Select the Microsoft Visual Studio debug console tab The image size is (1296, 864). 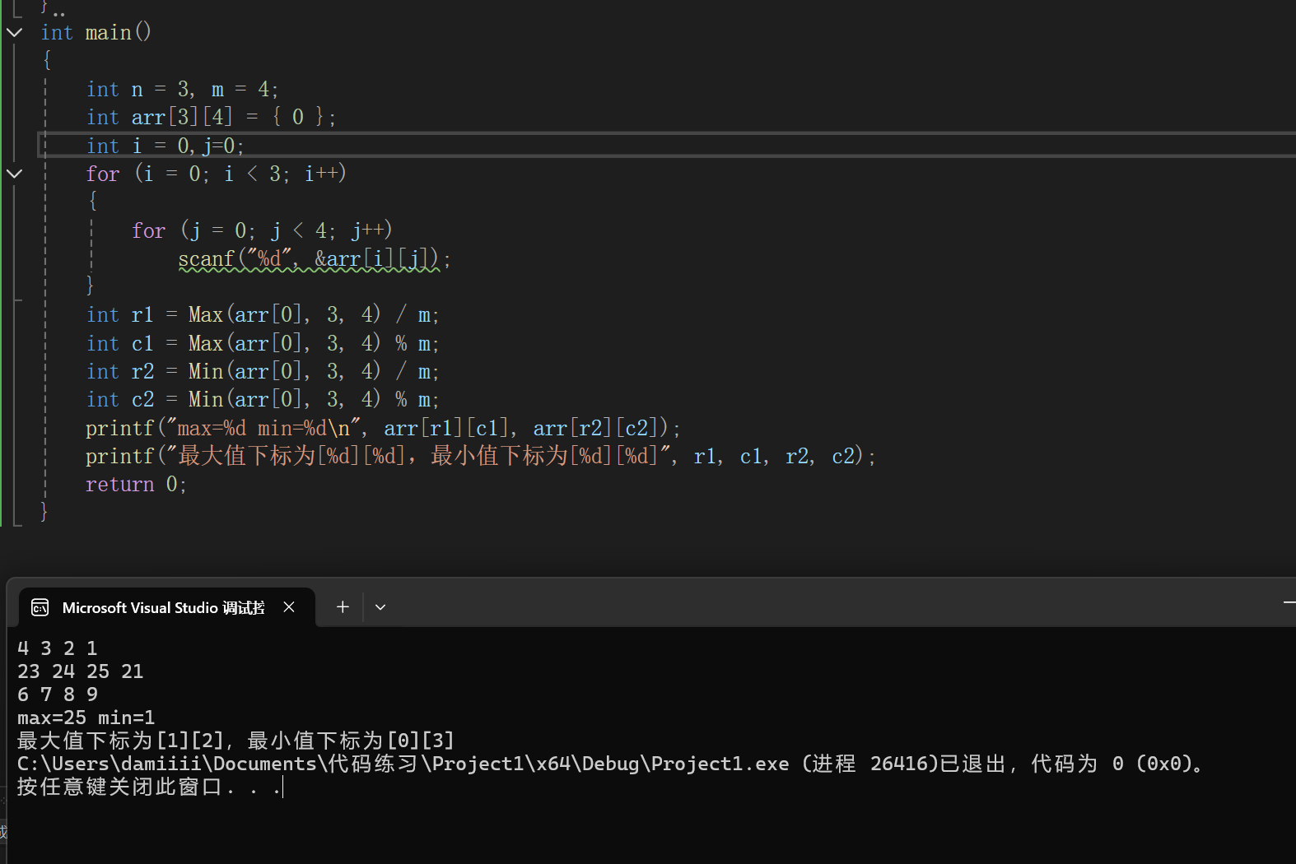click(166, 607)
